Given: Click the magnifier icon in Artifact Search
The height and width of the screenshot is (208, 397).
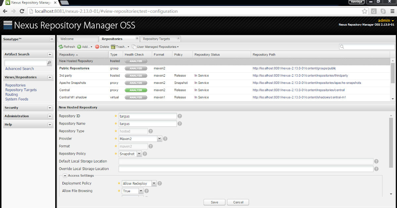Looking at the screenshot, I should [x=49, y=62].
